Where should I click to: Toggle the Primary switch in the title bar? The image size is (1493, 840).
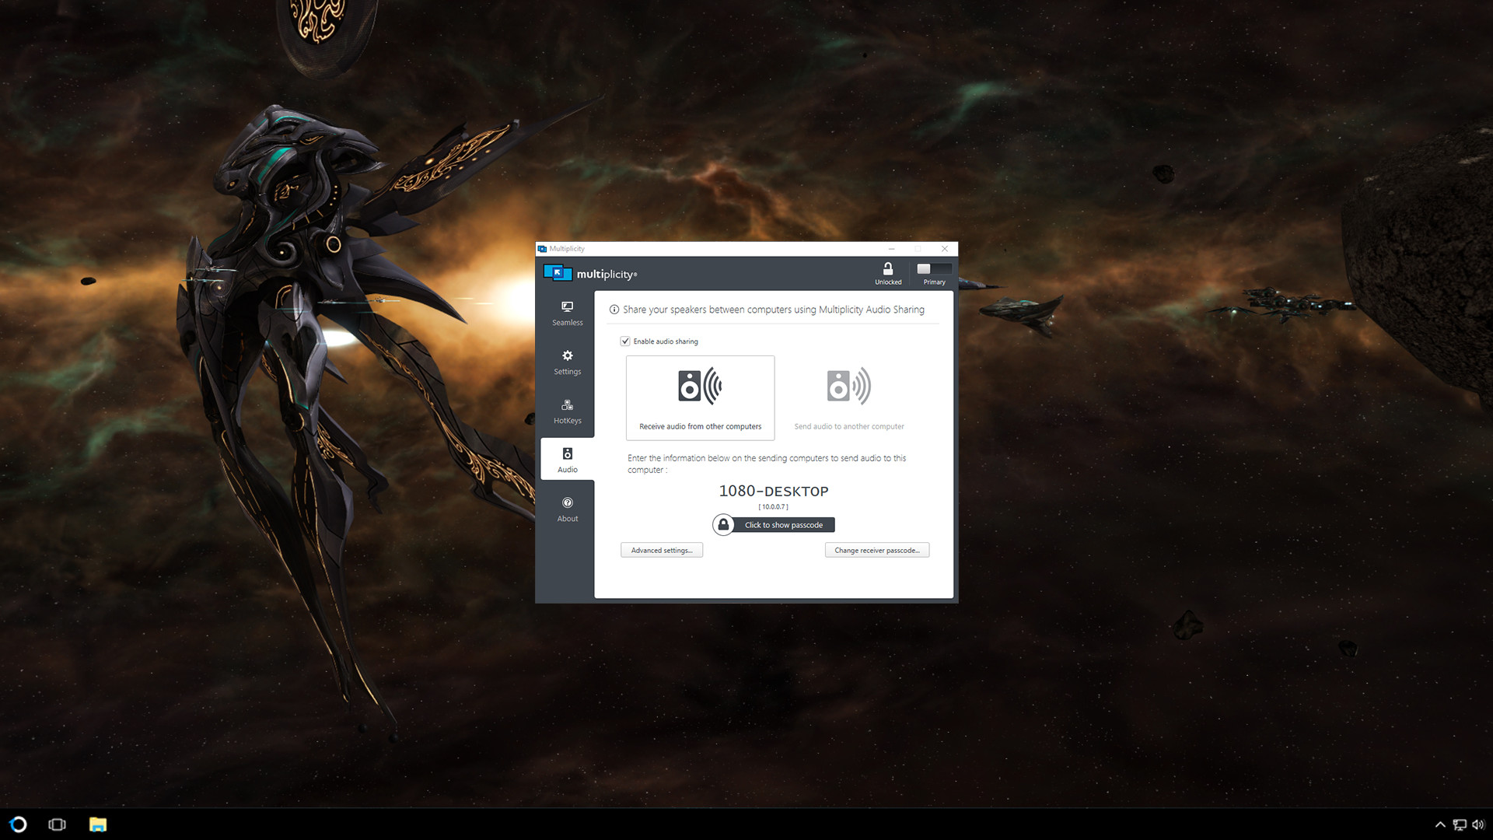(x=933, y=269)
